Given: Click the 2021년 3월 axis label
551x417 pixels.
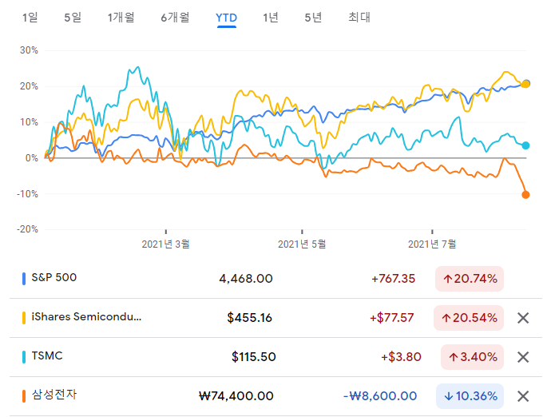Looking at the screenshot, I should pyautogui.click(x=165, y=244).
